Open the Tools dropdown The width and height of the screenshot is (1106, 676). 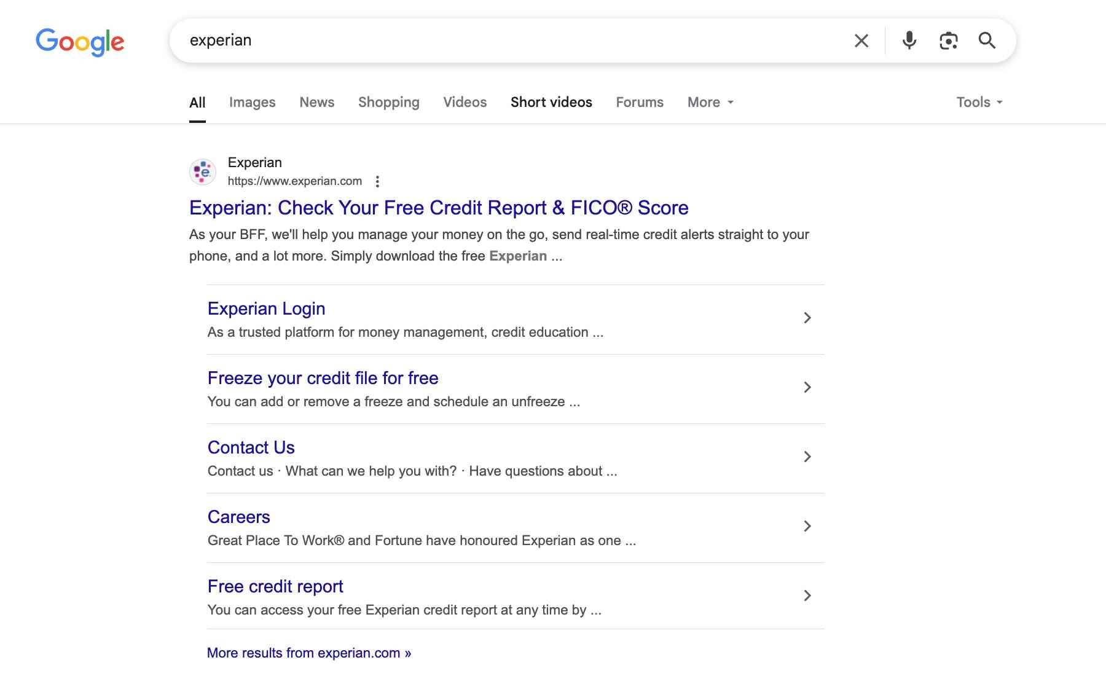[x=979, y=103]
